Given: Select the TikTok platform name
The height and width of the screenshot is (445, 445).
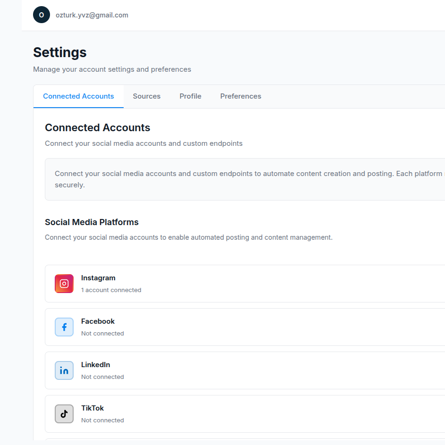Looking at the screenshot, I should pyautogui.click(x=92, y=408).
